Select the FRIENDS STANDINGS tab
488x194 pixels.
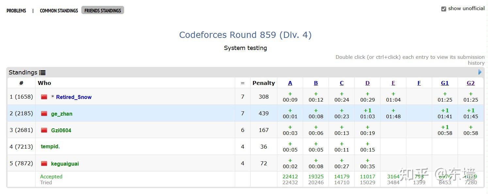click(103, 10)
